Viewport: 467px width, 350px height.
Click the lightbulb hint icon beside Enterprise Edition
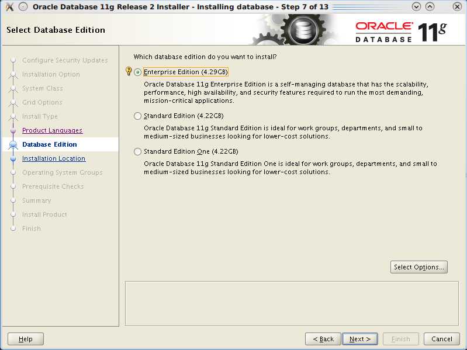tap(129, 71)
